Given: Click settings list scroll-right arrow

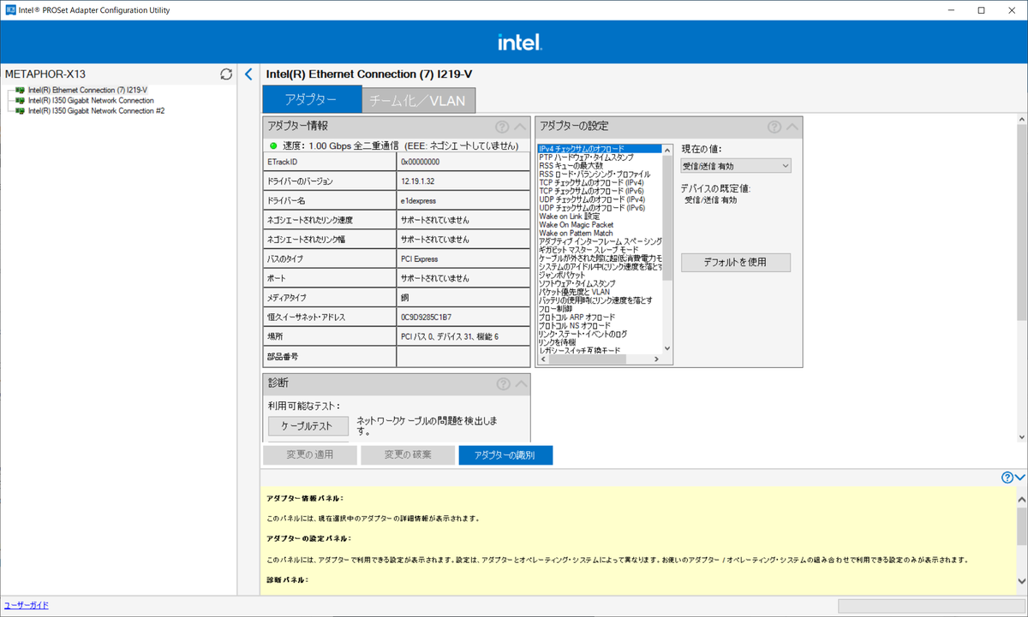Looking at the screenshot, I should pyautogui.click(x=657, y=359).
